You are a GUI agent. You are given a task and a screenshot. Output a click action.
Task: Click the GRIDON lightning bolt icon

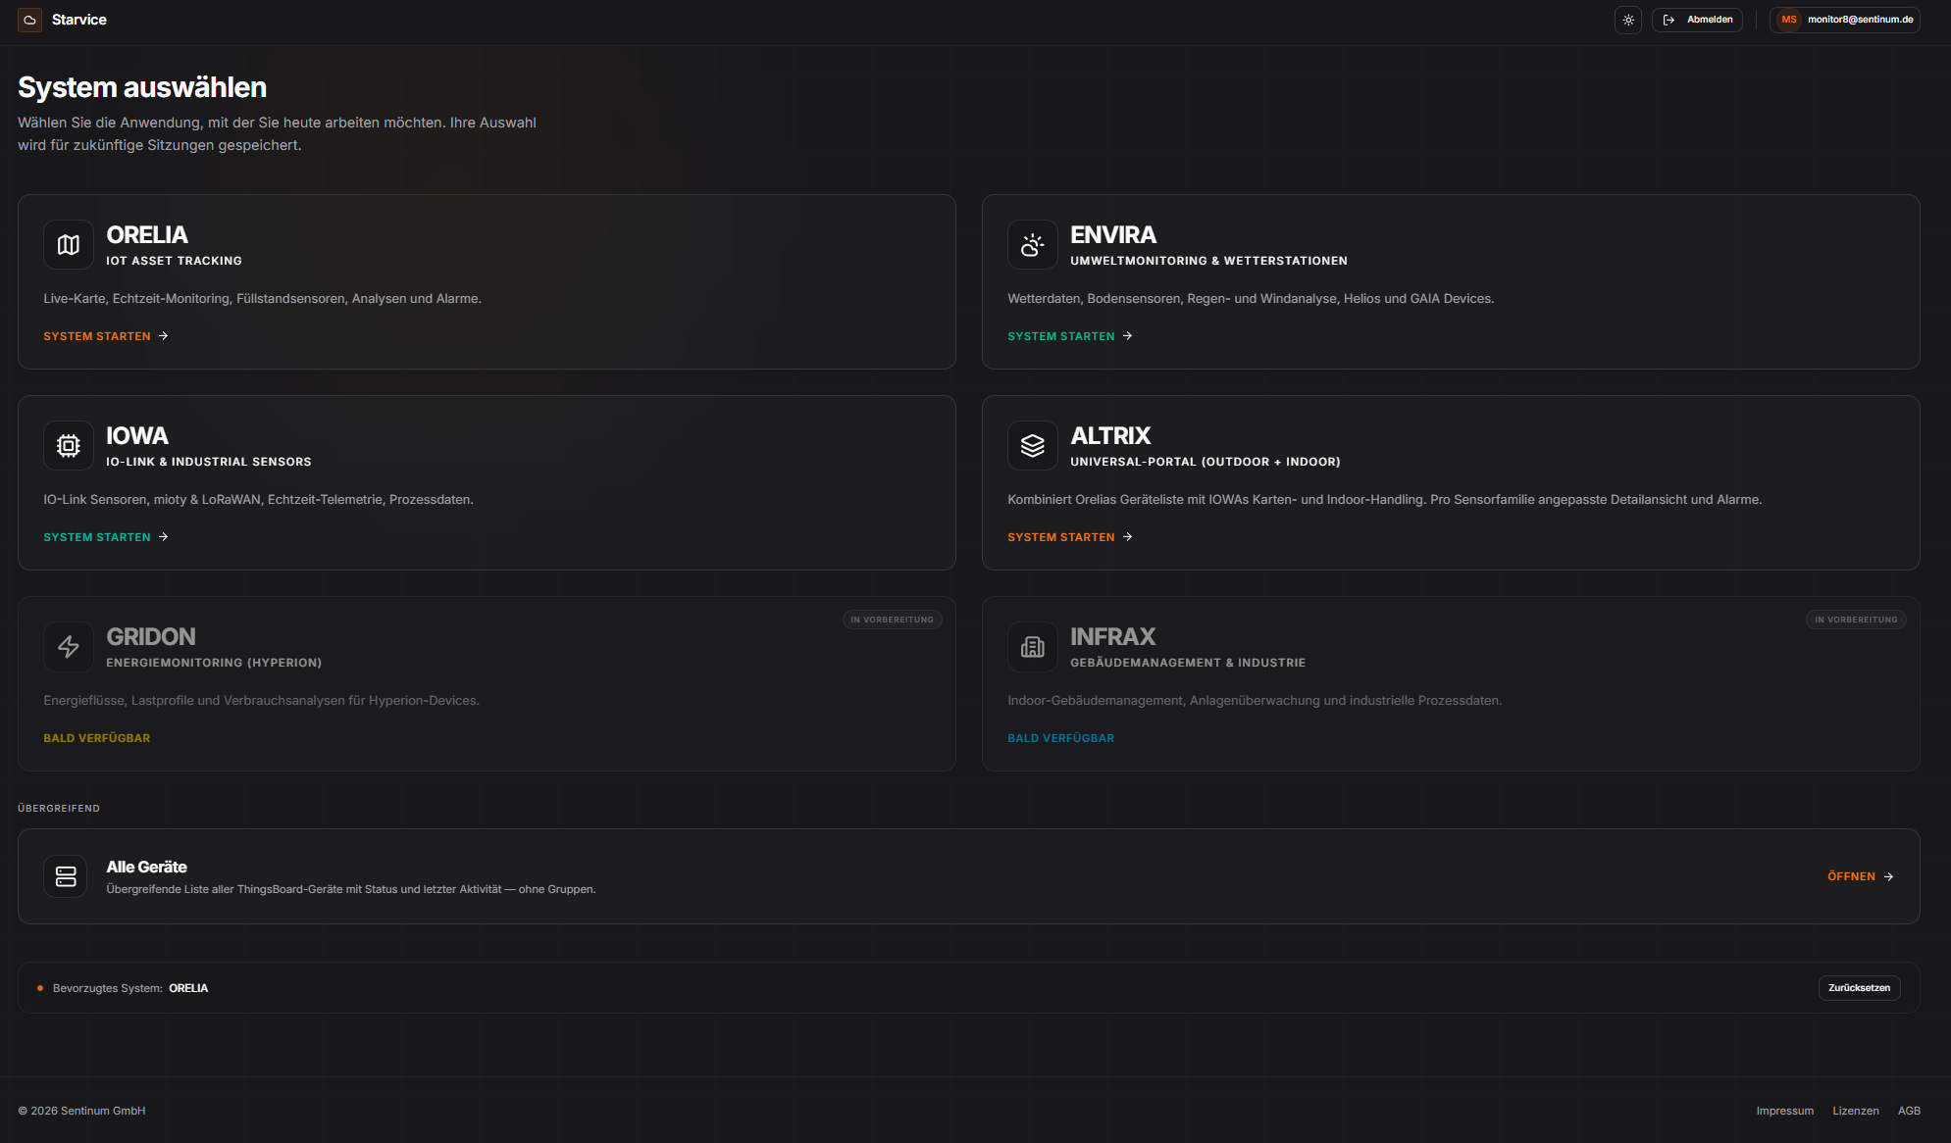pos(69,647)
